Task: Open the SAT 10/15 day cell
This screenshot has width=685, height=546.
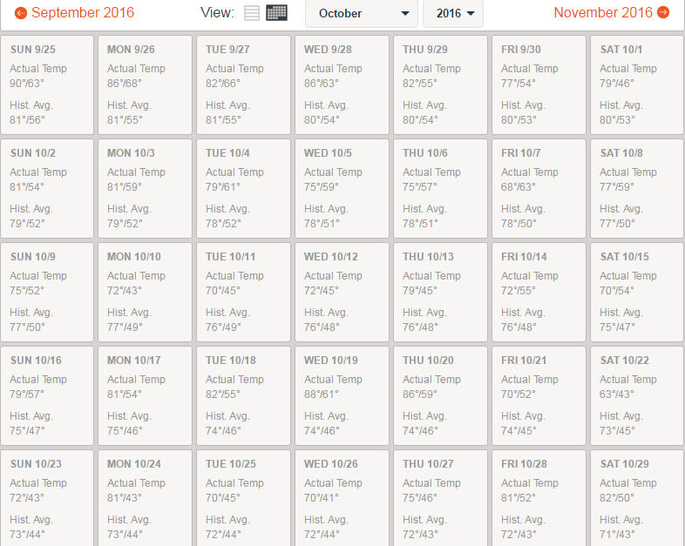Action: (x=637, y=293)
